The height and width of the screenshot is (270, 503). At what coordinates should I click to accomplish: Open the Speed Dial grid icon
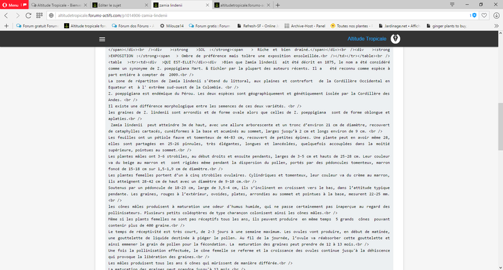pyautogui.click(x=40, y=15)
